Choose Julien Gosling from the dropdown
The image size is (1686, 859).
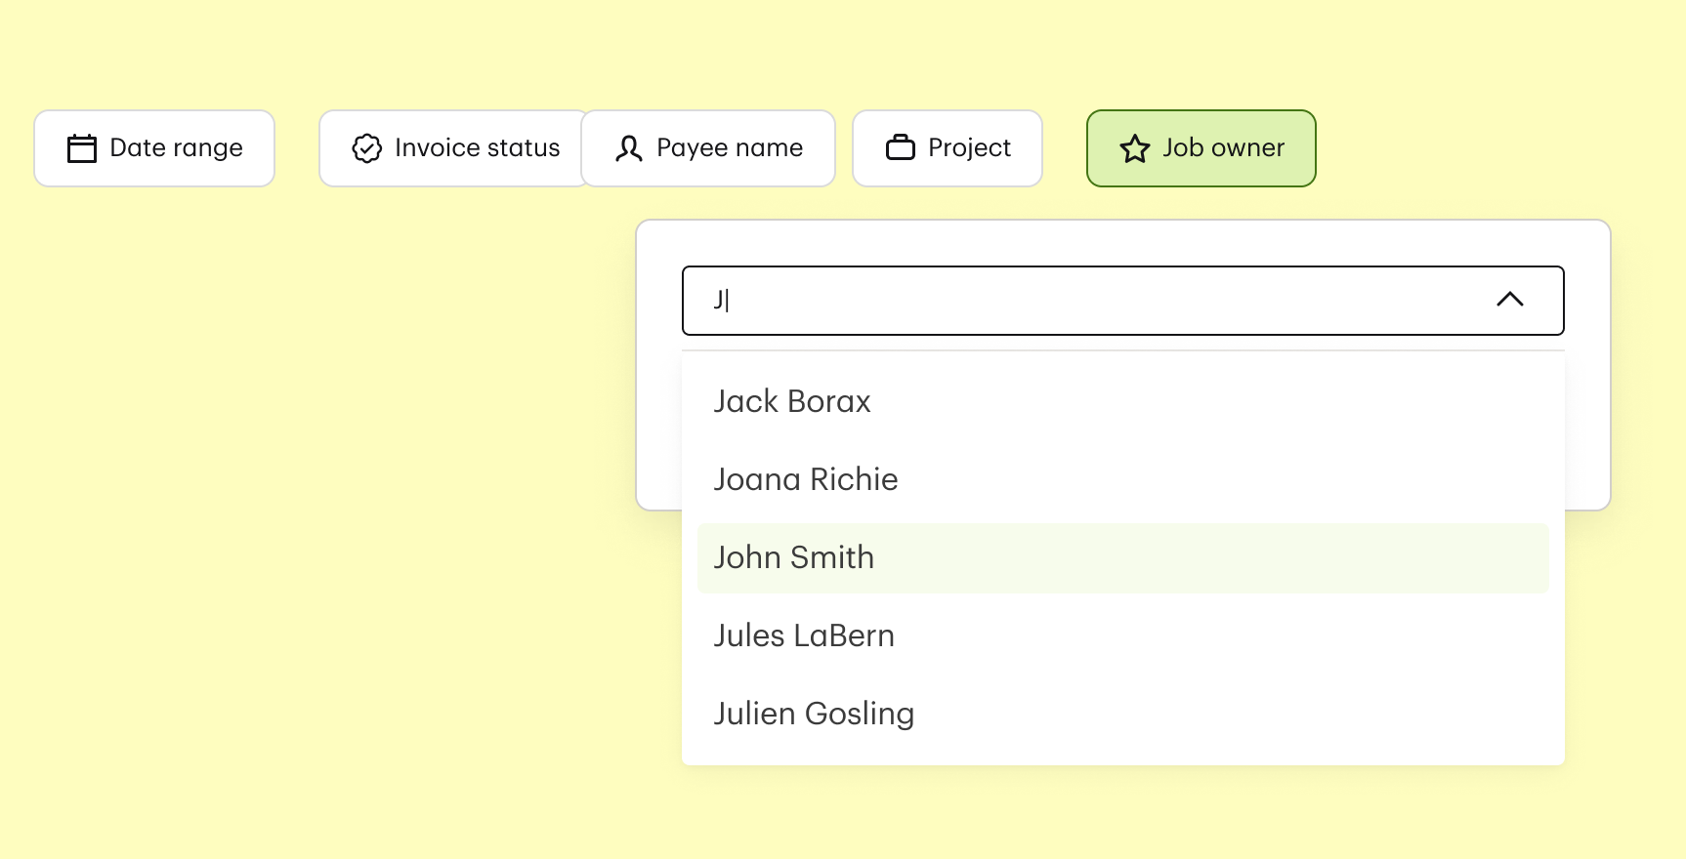[814, 714]
